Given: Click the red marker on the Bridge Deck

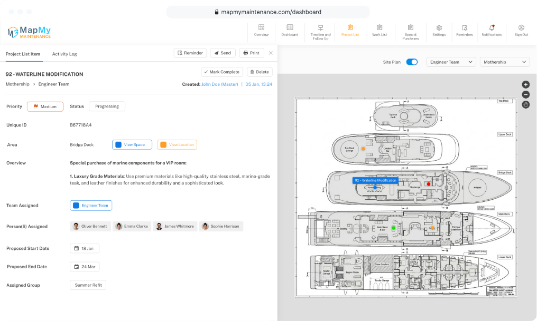Looking at the screenshot, I should pos(429,184).
